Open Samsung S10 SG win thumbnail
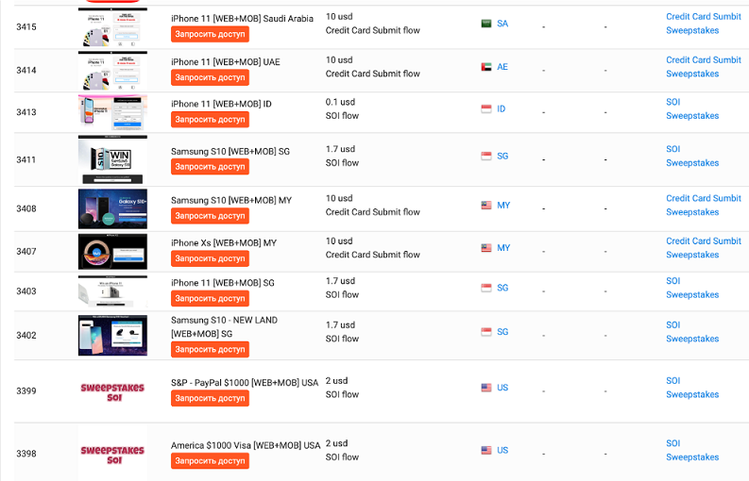The height and width of the screenshot is (481, 749). tap(112, 159)
